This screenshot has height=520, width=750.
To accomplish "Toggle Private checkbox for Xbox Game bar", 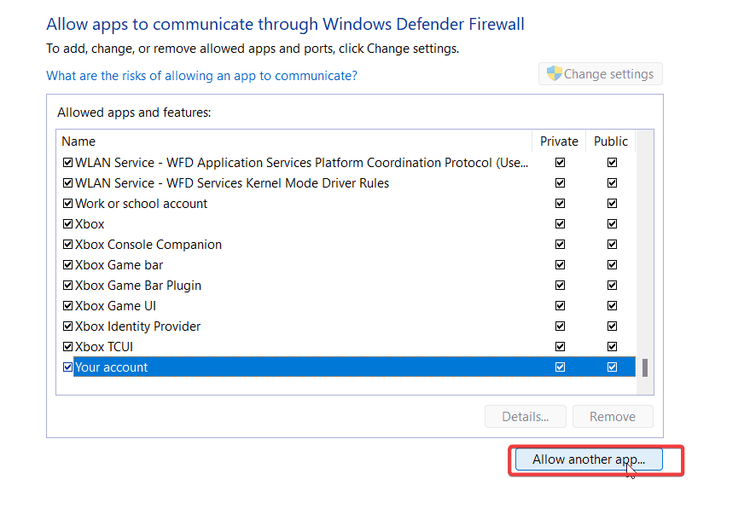I will click(x=560, y=265).
